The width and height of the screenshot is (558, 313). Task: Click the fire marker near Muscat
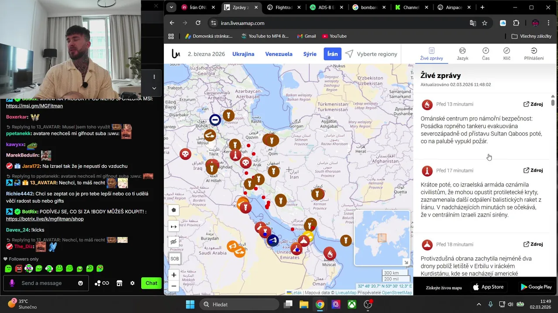(x=330, y=253)
